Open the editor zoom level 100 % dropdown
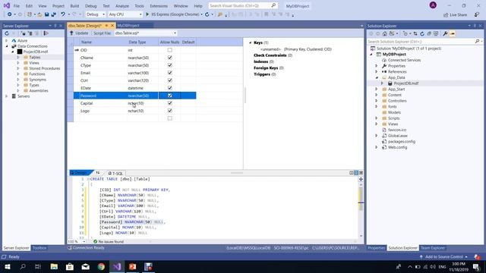The image size is (486, 273). (x=77, y=241)
